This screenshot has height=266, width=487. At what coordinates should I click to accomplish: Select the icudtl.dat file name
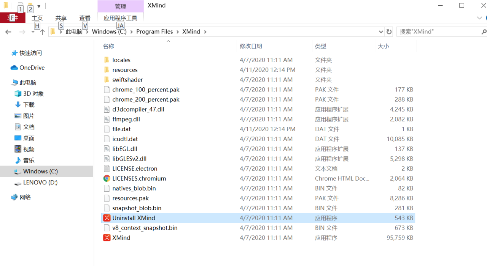(x=125, y=139)
